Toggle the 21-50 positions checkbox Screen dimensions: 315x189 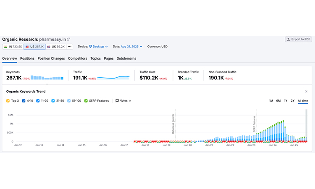click(53, 101)
